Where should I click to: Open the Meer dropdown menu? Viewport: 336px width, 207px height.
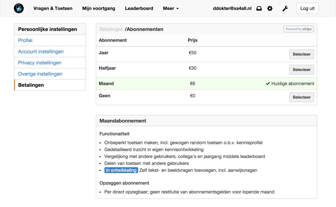[171, 8]
